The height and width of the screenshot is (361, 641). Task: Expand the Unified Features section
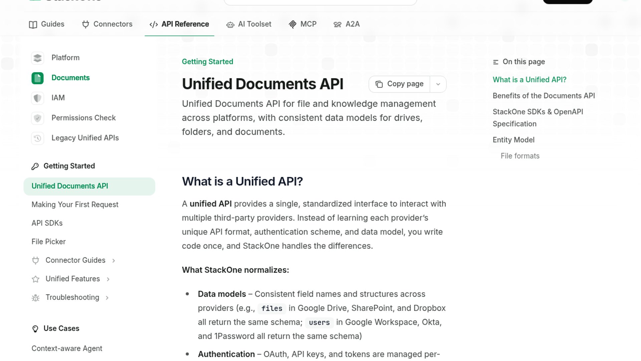(x=108, y=279)
